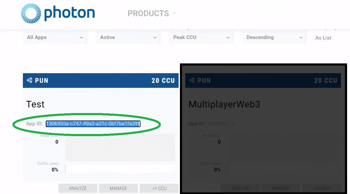This screenshot has width=350, height=194.
Task: Click the Photon logo
Action: click(x=58, y=14)
